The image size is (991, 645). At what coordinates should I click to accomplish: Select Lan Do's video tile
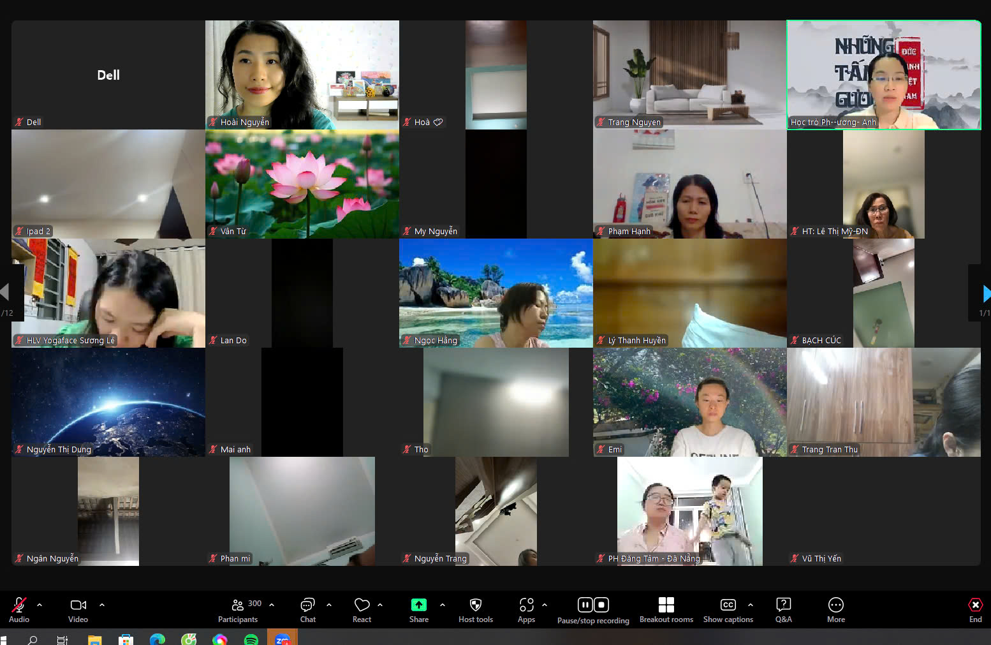tap(302, 293)
